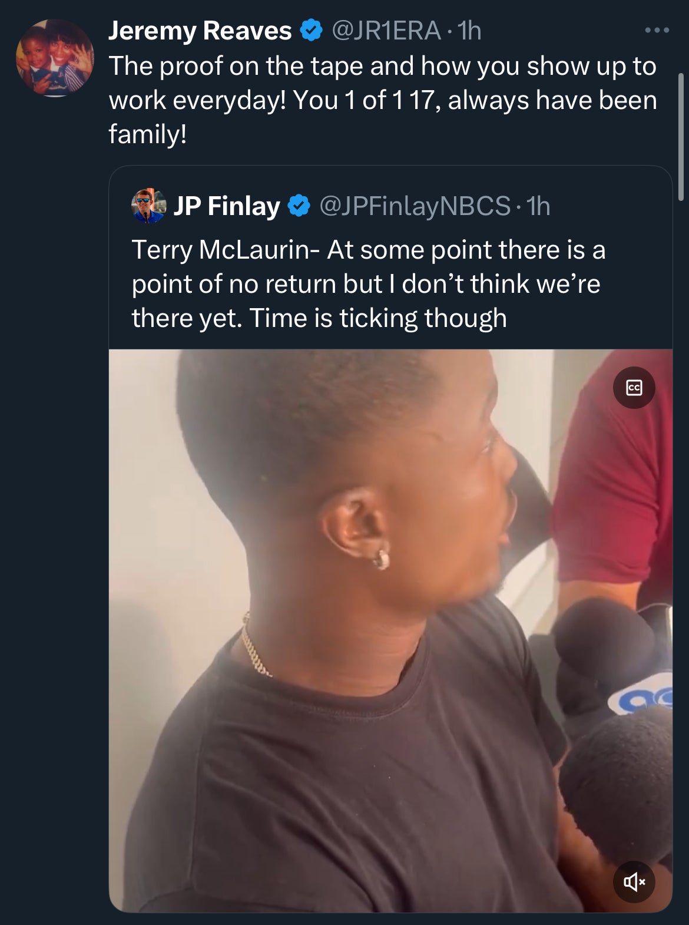Open the quoted text about Terry McLaurin
Viewport: 689px width, 925px height.
point(368,283)
